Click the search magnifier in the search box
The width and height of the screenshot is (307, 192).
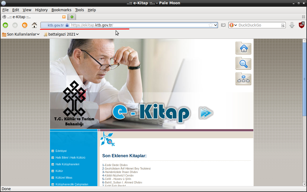point(283,25)
